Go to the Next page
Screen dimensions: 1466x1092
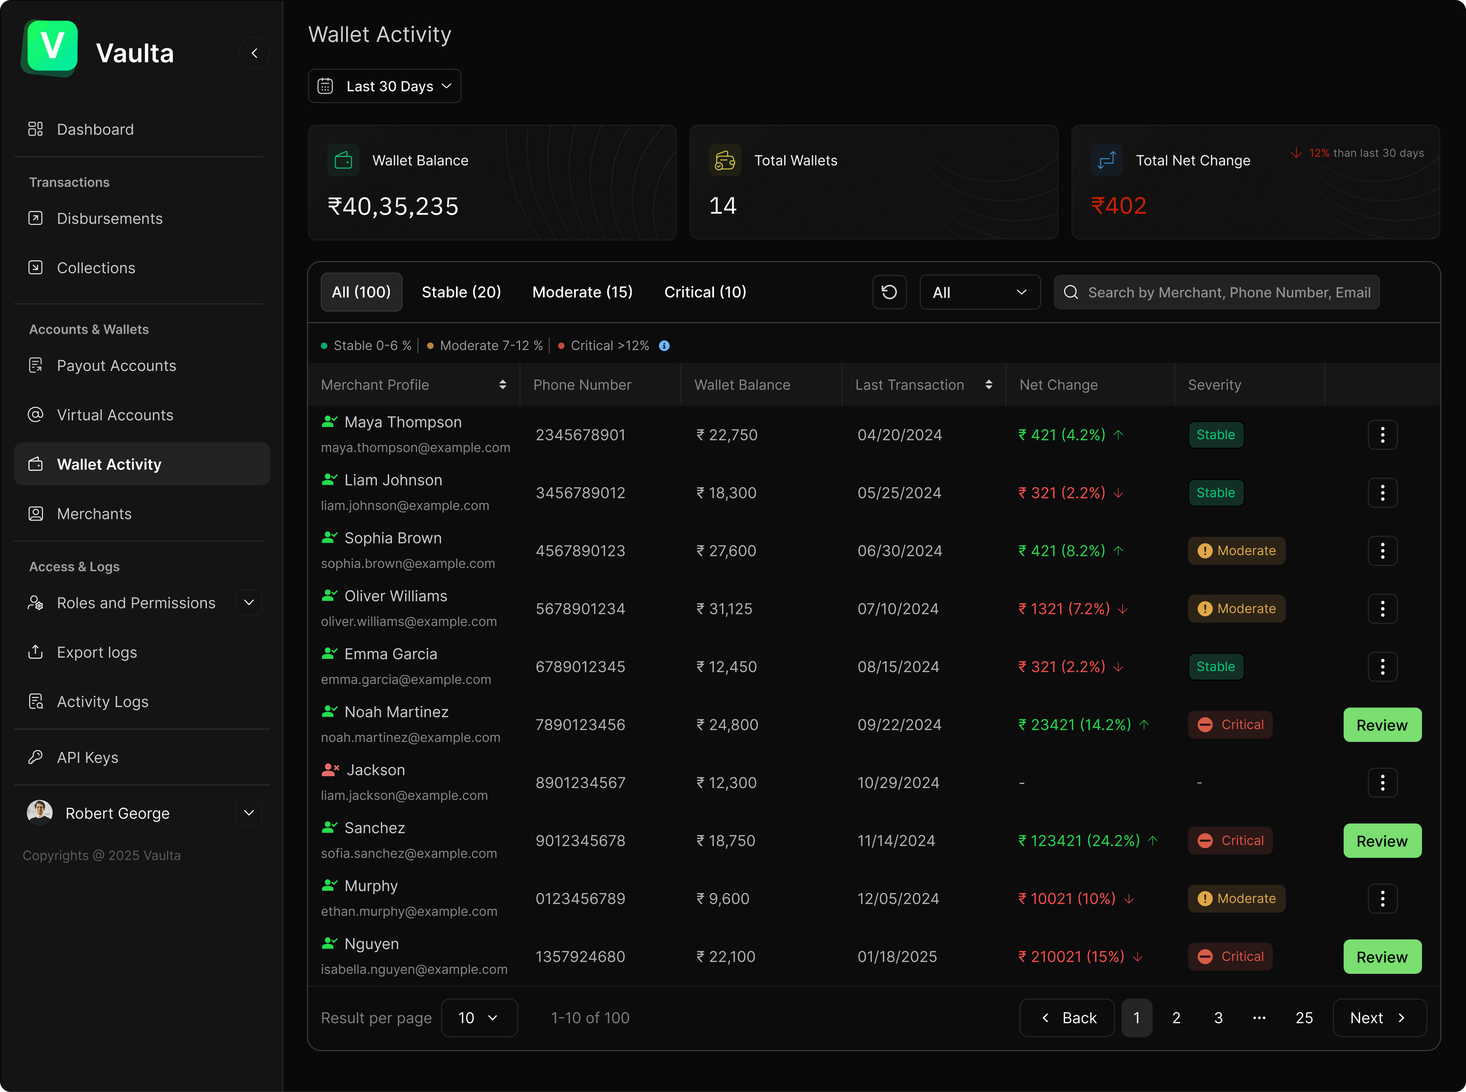1379,1018
